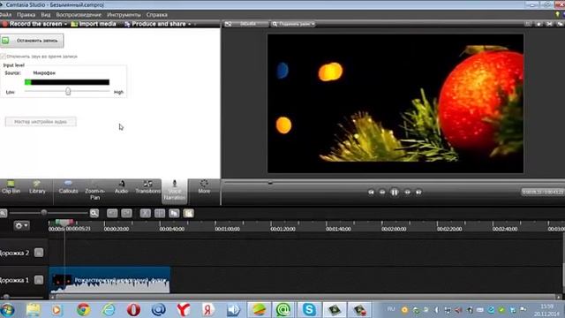The image size is (565, 318).
Task: Toggle mute sound during recording checkbox
Action: click(4, 57)
